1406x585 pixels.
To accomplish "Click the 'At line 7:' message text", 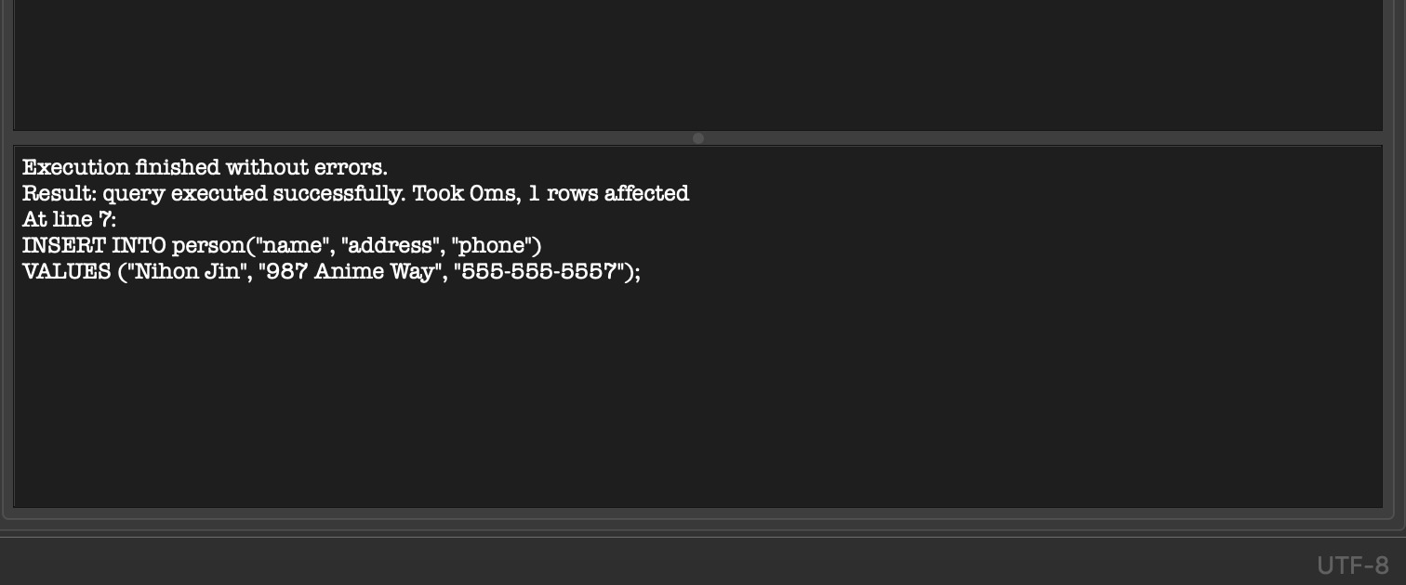I will click(x=70, y=219).
